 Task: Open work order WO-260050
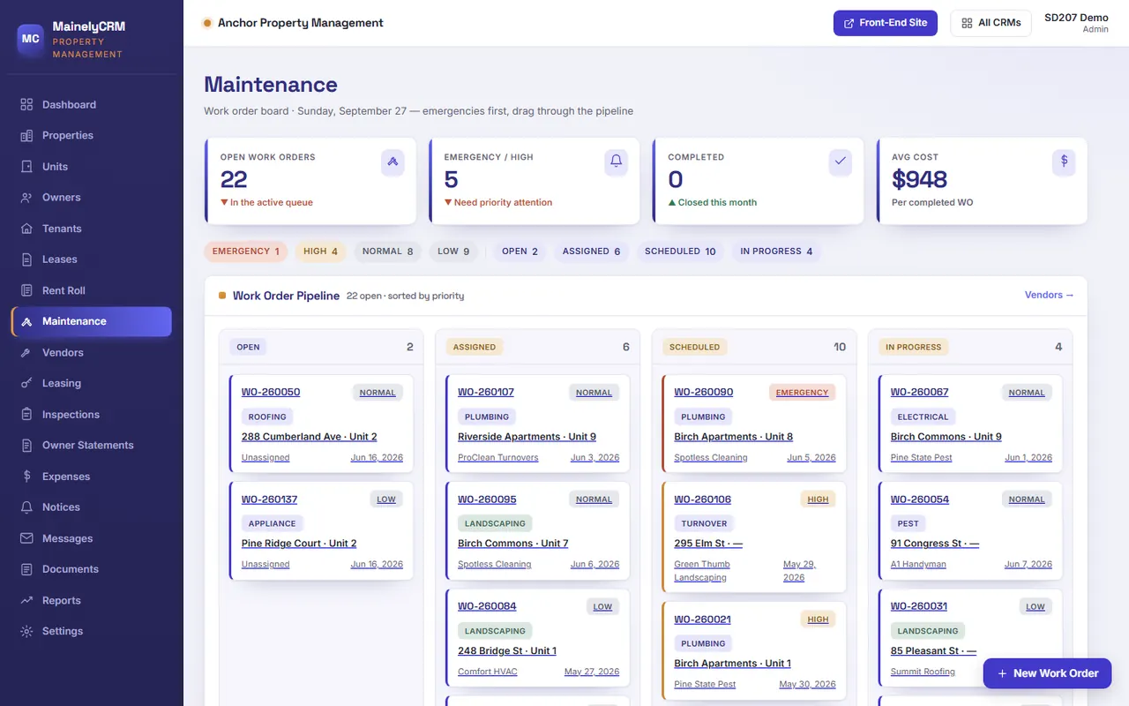[271, 392]
